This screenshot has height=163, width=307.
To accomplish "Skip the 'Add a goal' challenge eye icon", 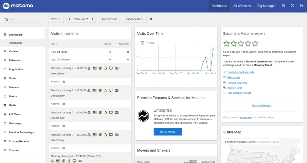I will (225, 77).
